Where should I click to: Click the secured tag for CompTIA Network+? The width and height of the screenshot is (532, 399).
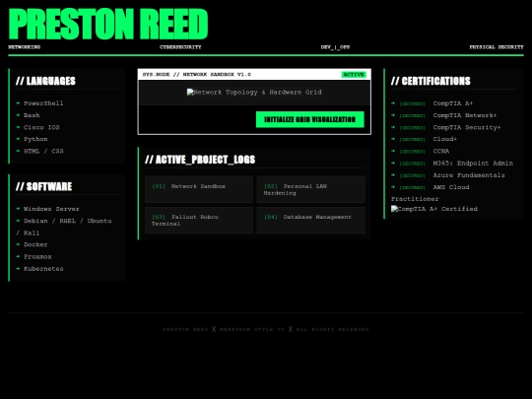coord(412,116)
